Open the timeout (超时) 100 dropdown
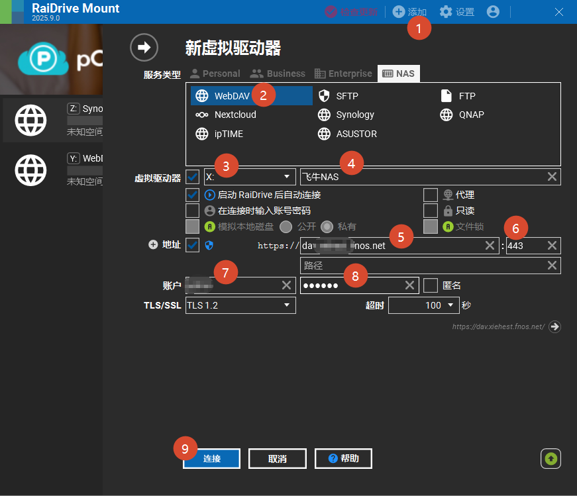 pos(424,305)
